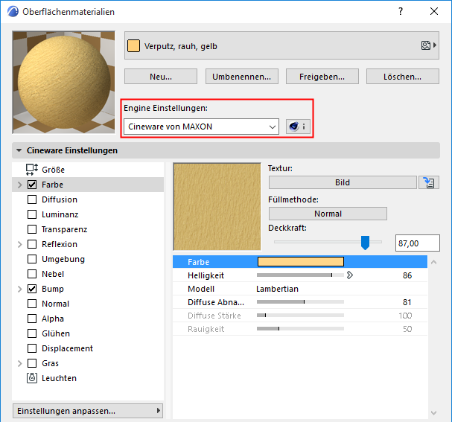
Task: Click the Umbenennen... button
Action: (241, 77)
